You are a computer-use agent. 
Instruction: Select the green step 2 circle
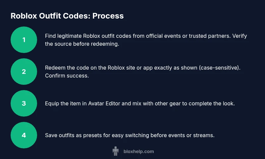[24, 72]
